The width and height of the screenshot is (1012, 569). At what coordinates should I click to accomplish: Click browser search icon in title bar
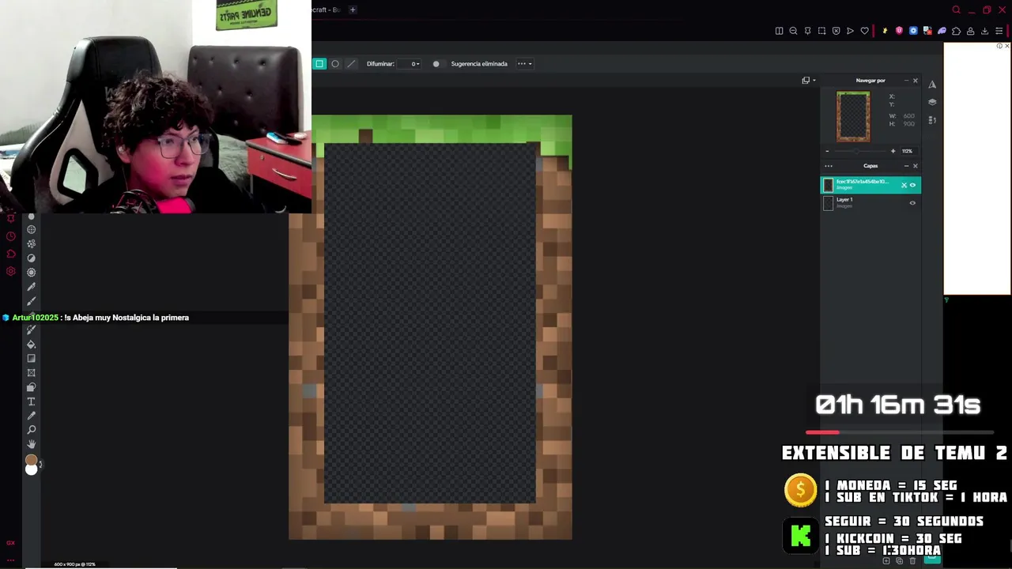pos(957,9)
